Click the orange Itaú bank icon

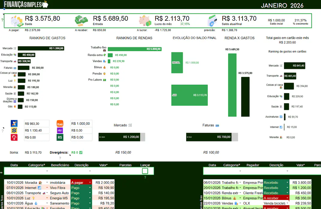60,123
